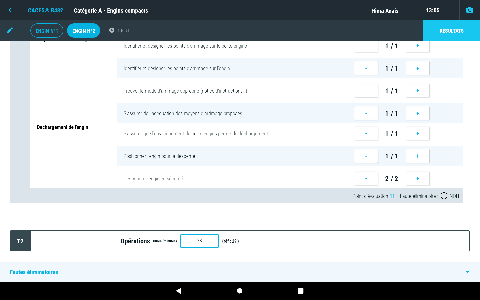Decrease score for points d'arrimage sur le porte-engins

366,46
